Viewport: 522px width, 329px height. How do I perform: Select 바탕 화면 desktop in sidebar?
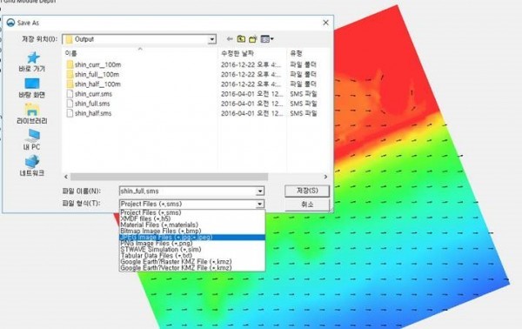click(x=32, y=88)
